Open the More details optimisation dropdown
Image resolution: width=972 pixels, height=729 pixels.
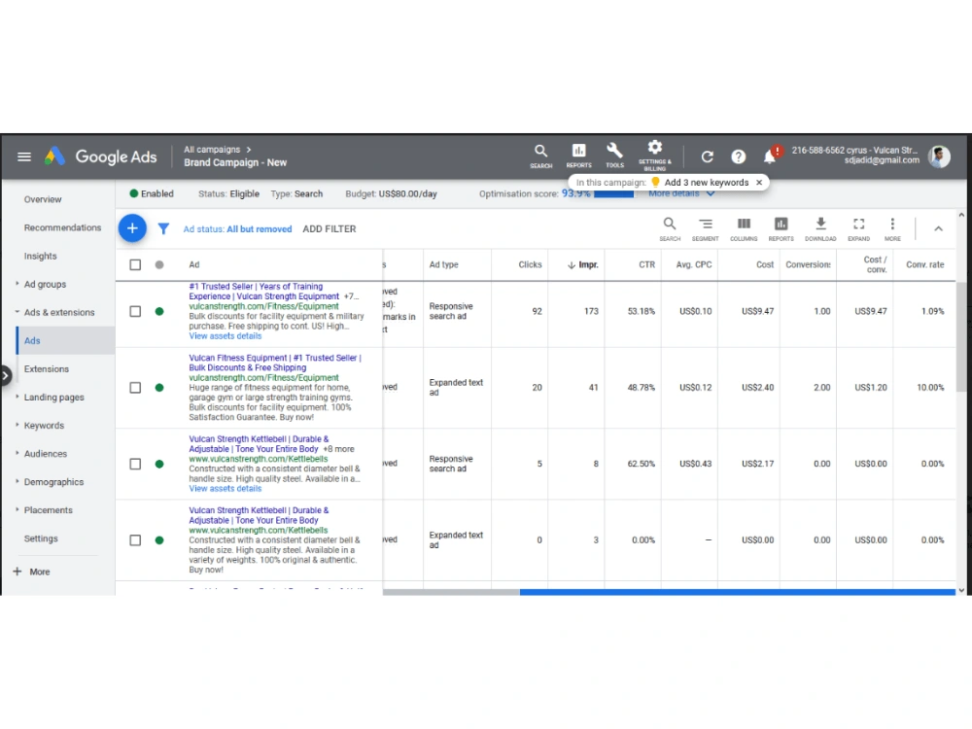tap(681, 194)
